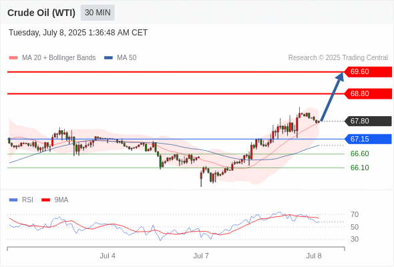Click the Jul 8 axis date label
The image size is (394, 267).
[x=314, y=256]
